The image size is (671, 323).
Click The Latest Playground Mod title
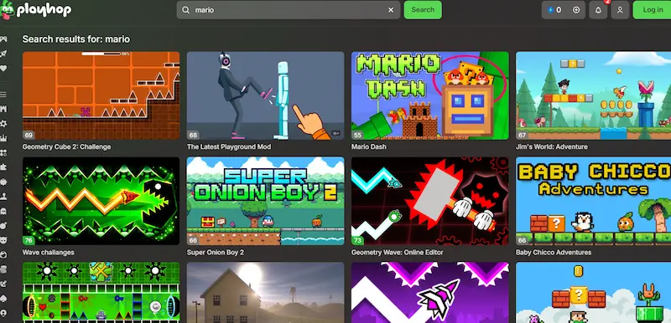click(x=229, y=146)
